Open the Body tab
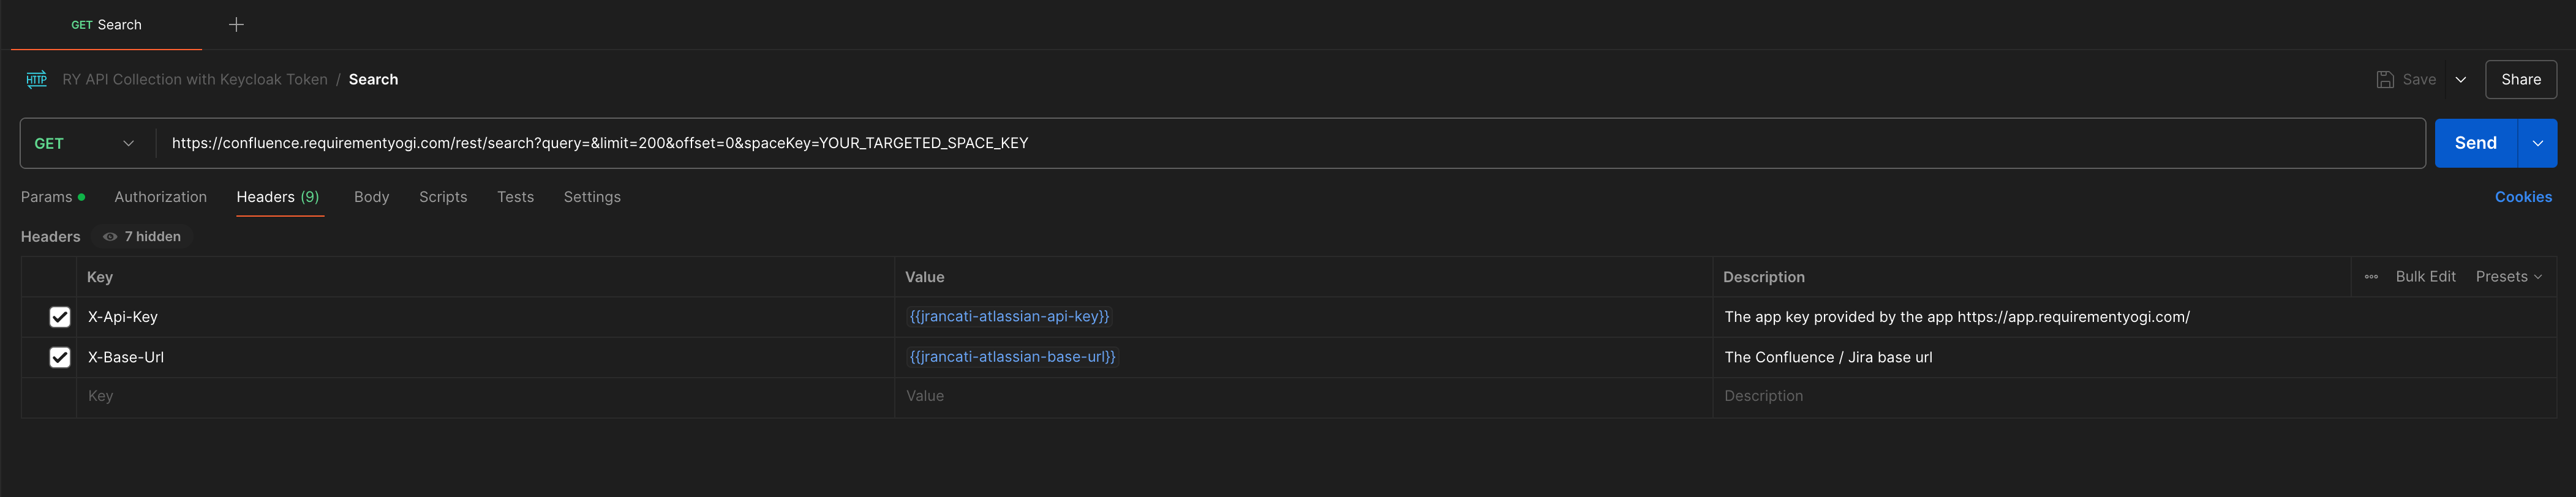This screenshot has height=497, width=2576. pos(371,197)
